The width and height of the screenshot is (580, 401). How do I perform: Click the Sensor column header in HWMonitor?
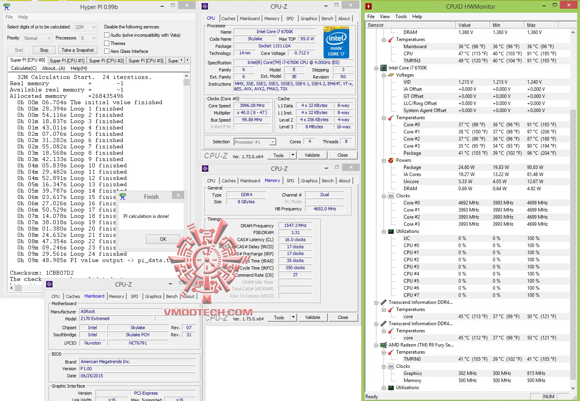(410, 25)
